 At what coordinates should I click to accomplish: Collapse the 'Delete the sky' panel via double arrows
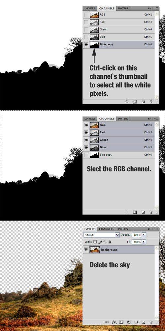[x=149, y=229]
